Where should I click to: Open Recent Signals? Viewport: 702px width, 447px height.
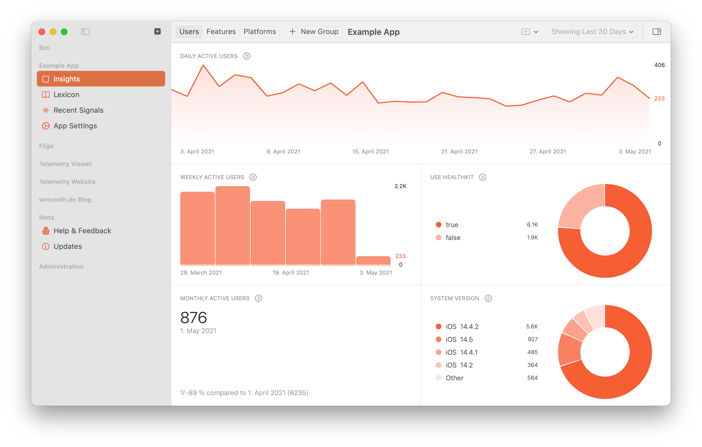pyautogui.click(x=101, y=110)
